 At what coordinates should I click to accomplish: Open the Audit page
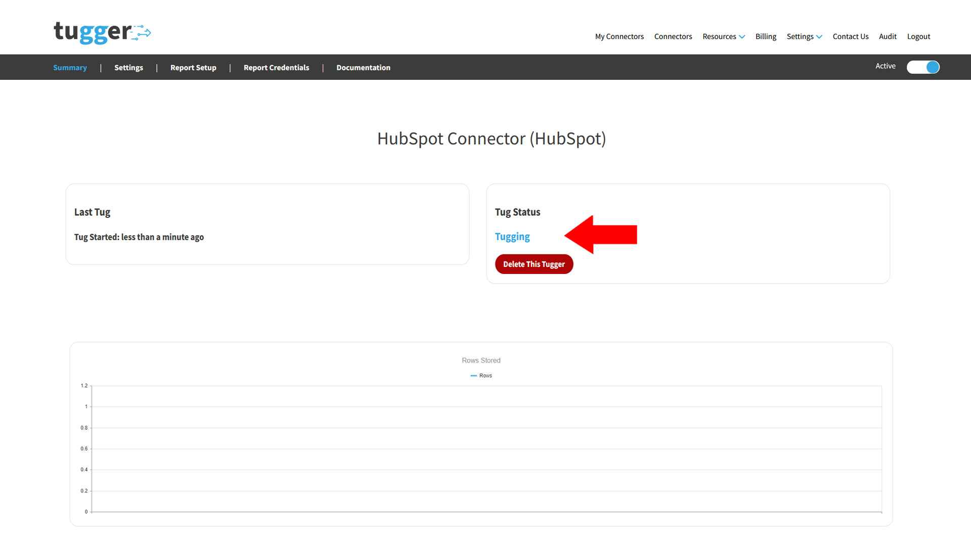click(887, 36)
